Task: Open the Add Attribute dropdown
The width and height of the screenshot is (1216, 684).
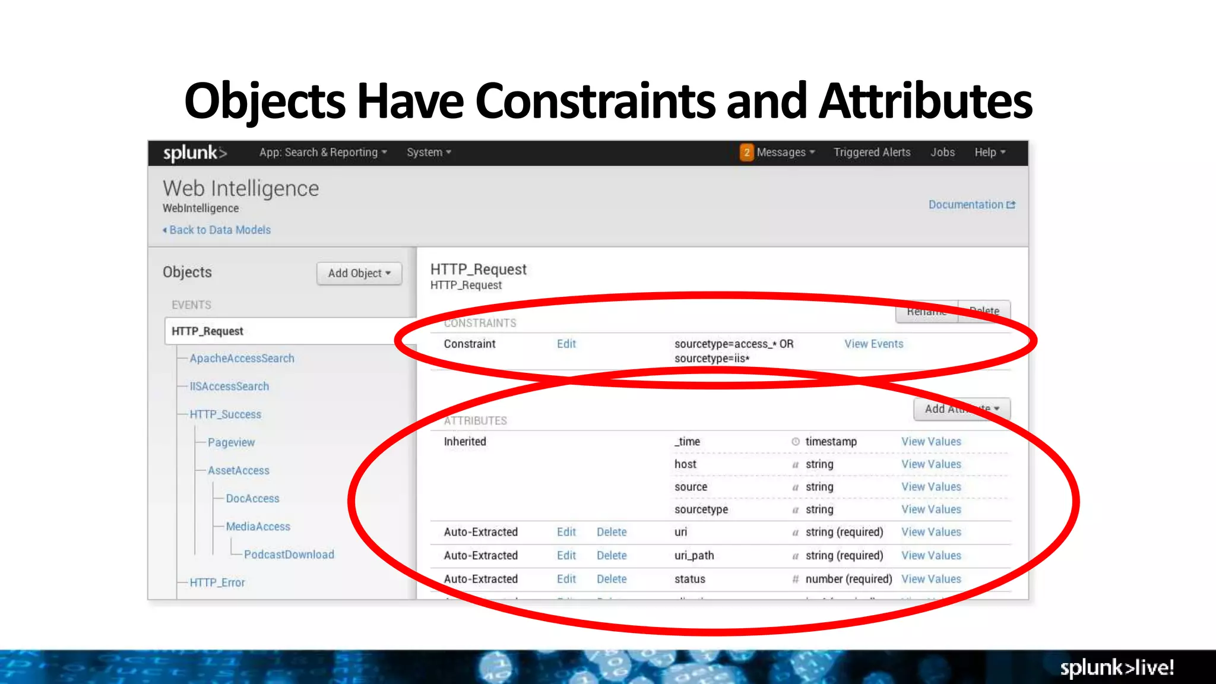Action: (962, 409)
